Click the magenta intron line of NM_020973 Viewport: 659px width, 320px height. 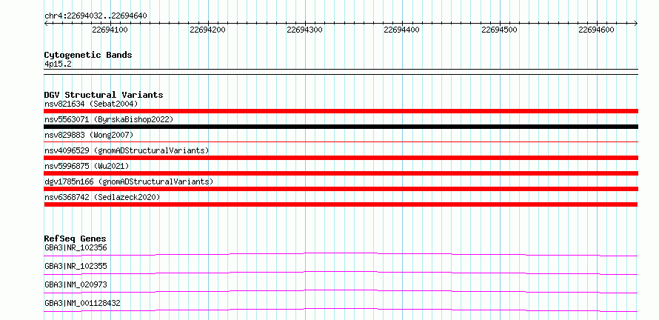point(341,290)
